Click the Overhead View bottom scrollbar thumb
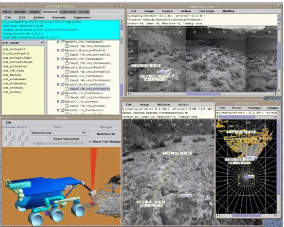Screen dimensions: 284x227 (x=246, y=215)
